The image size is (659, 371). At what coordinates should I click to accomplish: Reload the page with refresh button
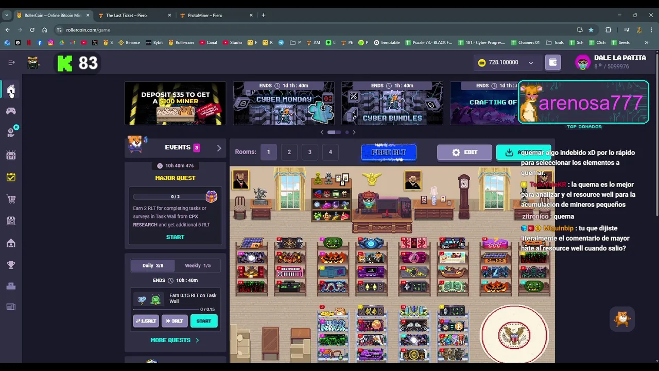(x=32, y=30)
